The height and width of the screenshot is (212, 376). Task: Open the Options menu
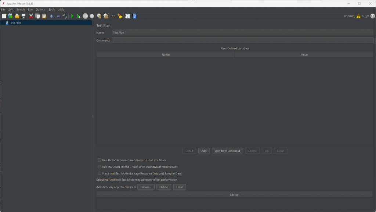[x=40, y=9]
